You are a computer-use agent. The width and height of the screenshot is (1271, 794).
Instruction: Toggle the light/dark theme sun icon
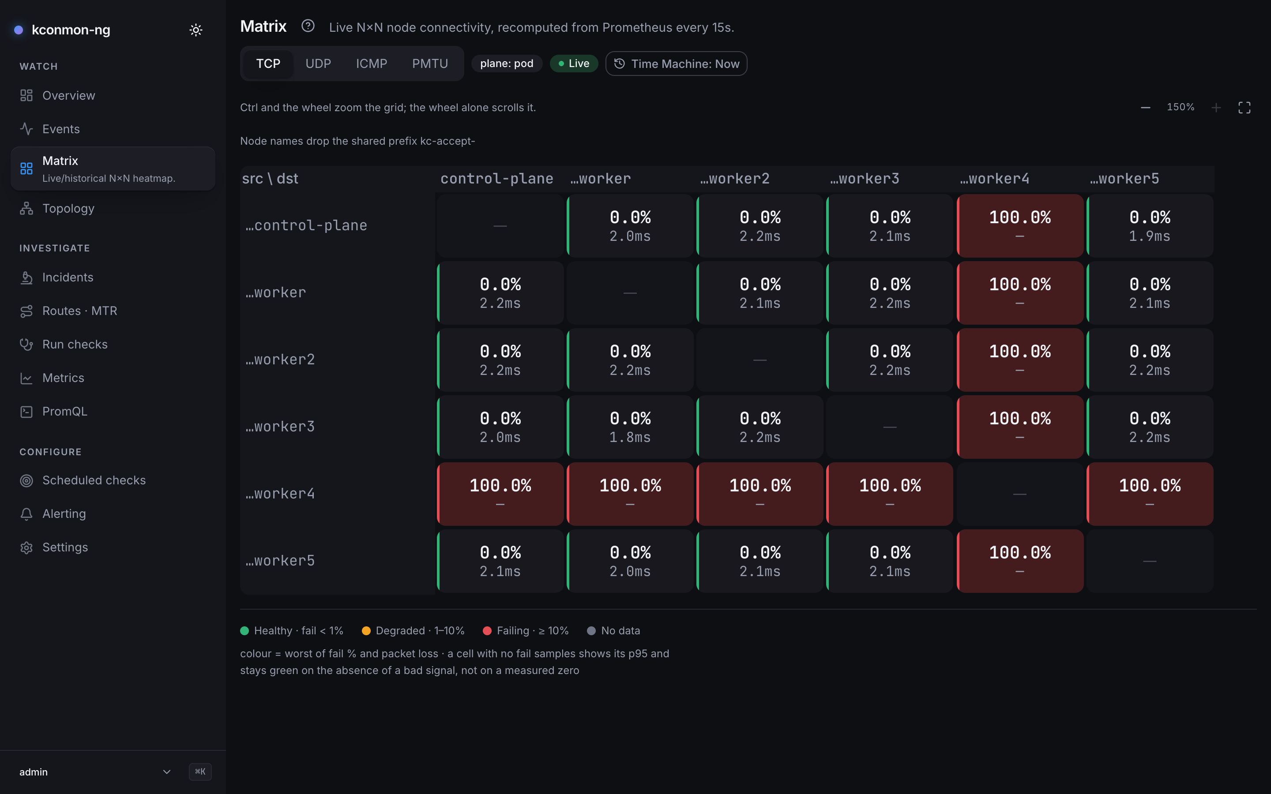click(x=196, y=30)
